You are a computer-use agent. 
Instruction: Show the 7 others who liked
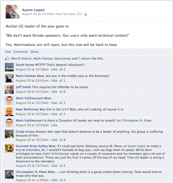(84, 59)
